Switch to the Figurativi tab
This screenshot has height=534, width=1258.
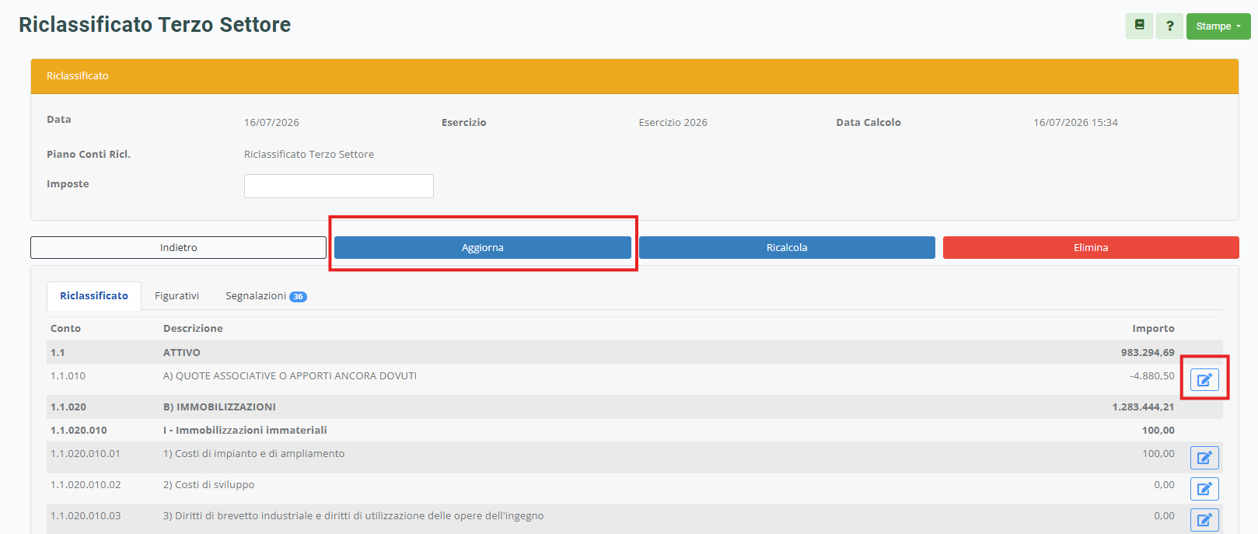[x=176, y=296]
